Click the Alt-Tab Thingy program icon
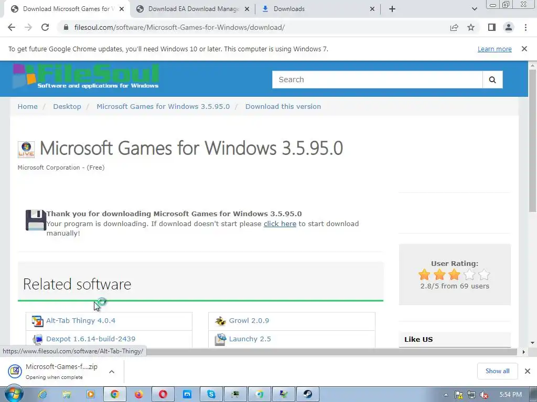Screen dimensions: 537x402 (37, 321)
